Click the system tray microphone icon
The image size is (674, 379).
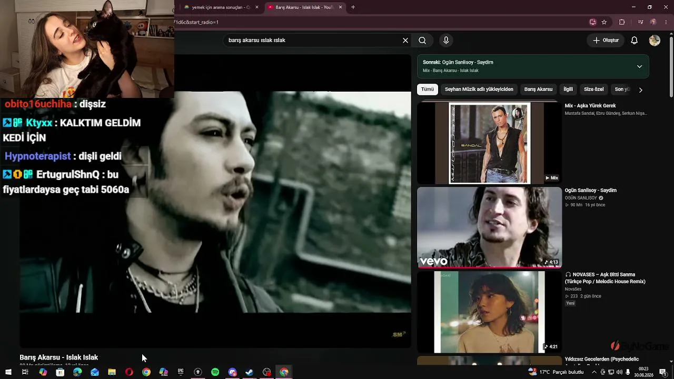pos(628,372)
